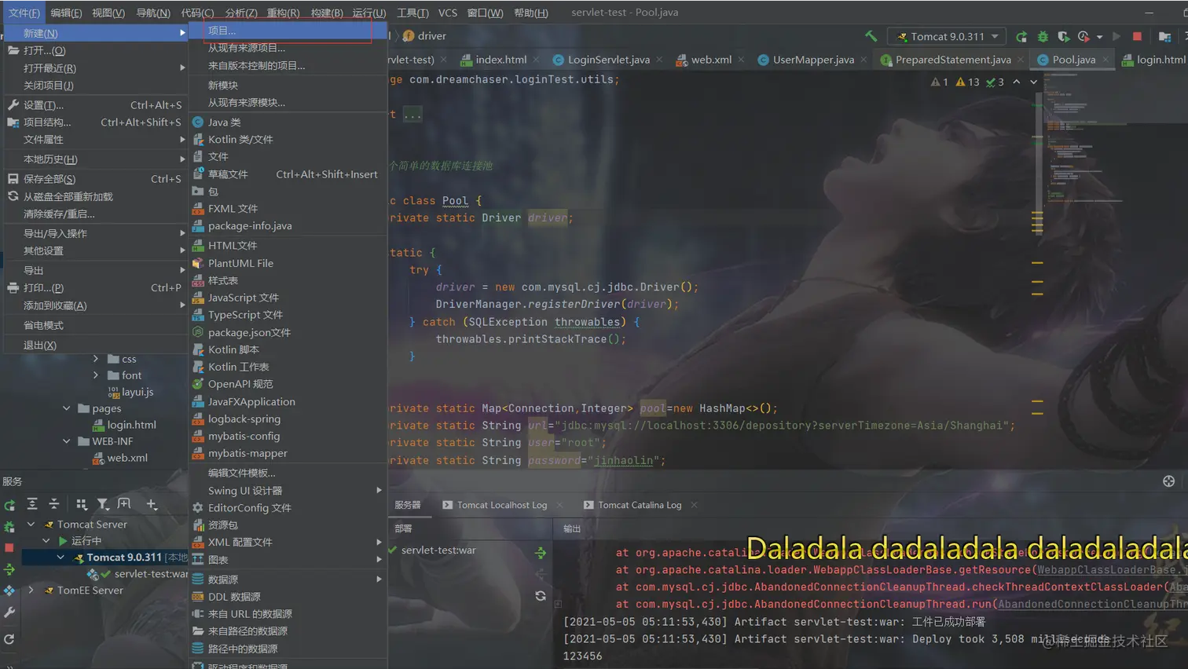Open the Group By options in Services

click(81, 504)
